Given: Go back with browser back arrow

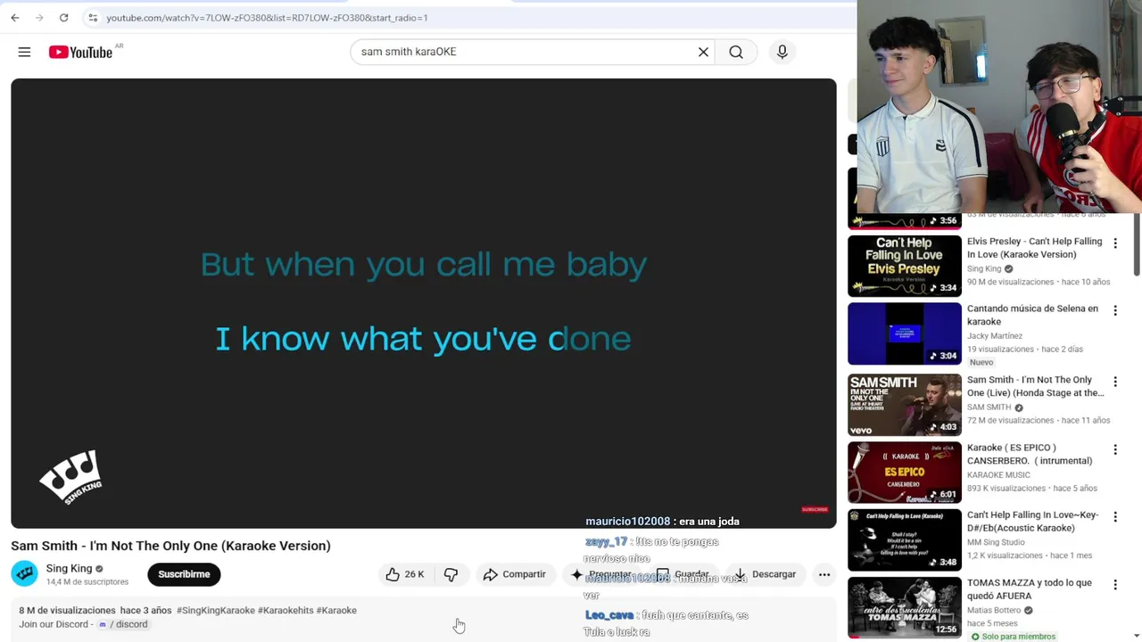Looking at the screenshot, I should point(15,18).
